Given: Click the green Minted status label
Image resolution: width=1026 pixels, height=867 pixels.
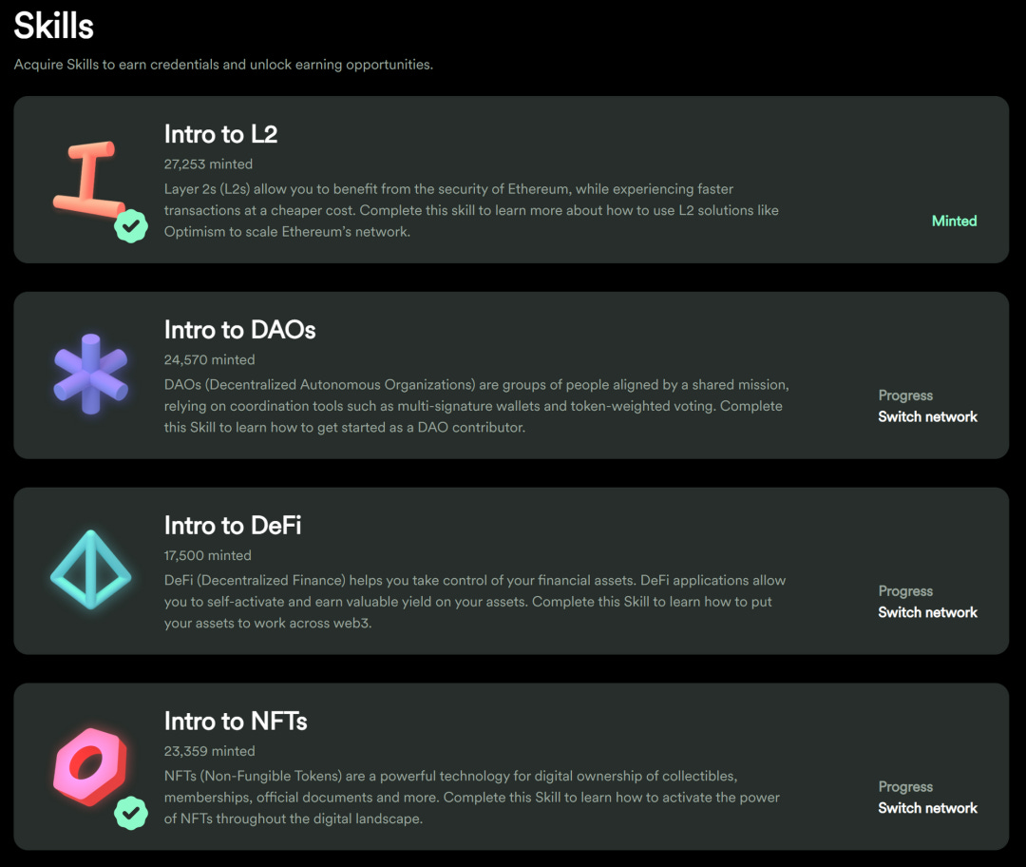Looking at the screenshot, I should [x=954, y=222].
